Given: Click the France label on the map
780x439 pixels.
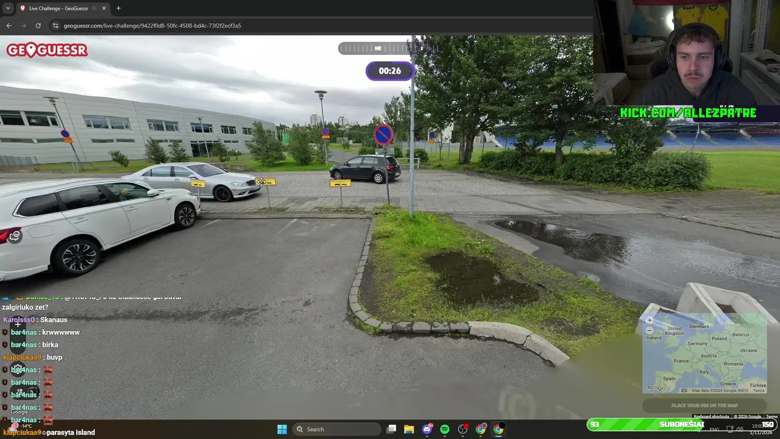Looking at the screenshot, I should coord(681,361).
